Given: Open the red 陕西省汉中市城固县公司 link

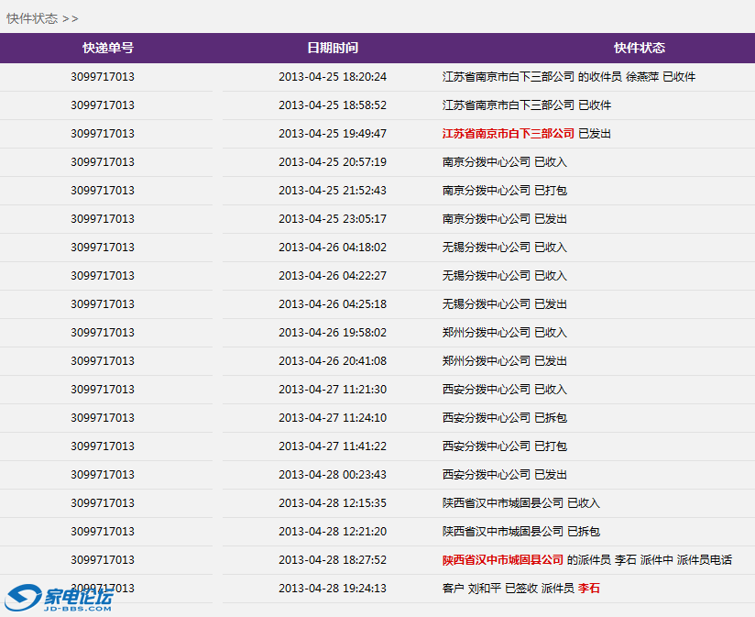Looking at the screenshot, I should coord(502,560).
